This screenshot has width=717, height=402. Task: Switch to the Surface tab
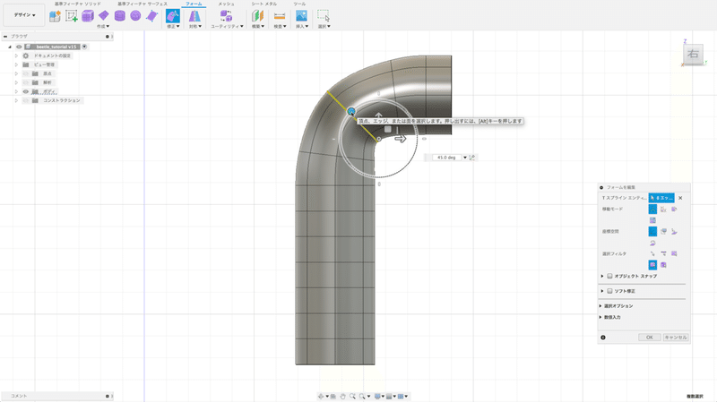[x=143, y=4]
